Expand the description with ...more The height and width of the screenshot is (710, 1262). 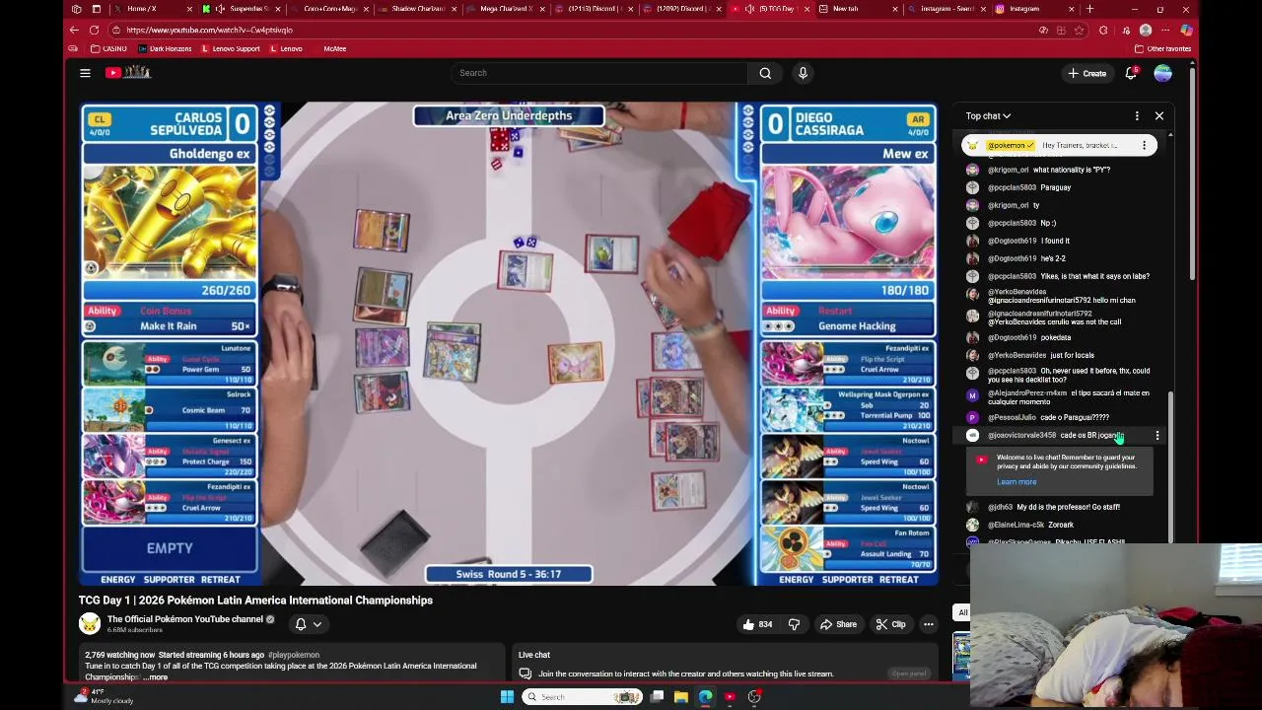[156, 677]
